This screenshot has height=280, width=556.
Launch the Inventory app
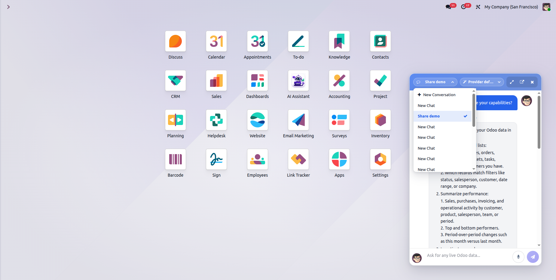point(380,120)
